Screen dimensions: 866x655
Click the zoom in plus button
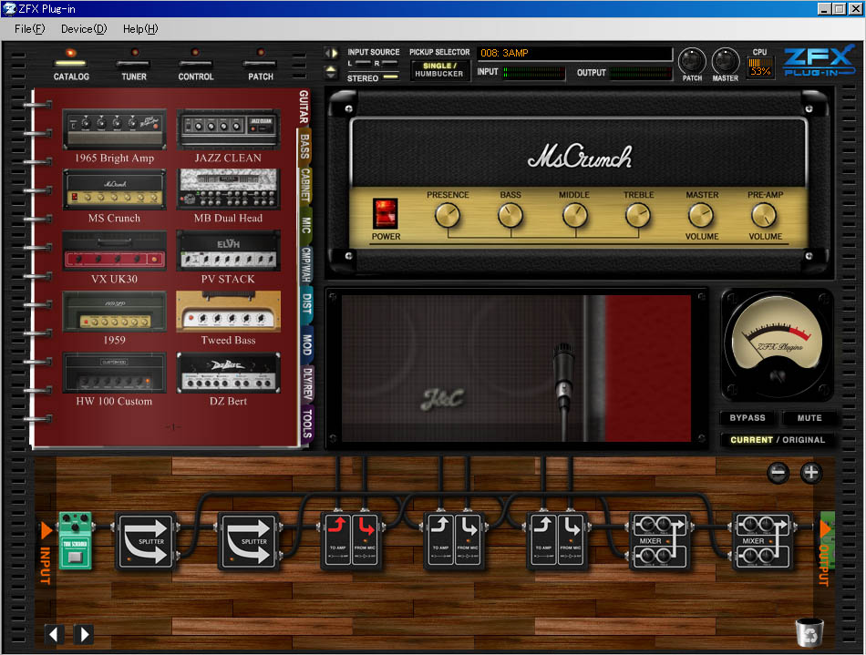(x=810, y=473)
